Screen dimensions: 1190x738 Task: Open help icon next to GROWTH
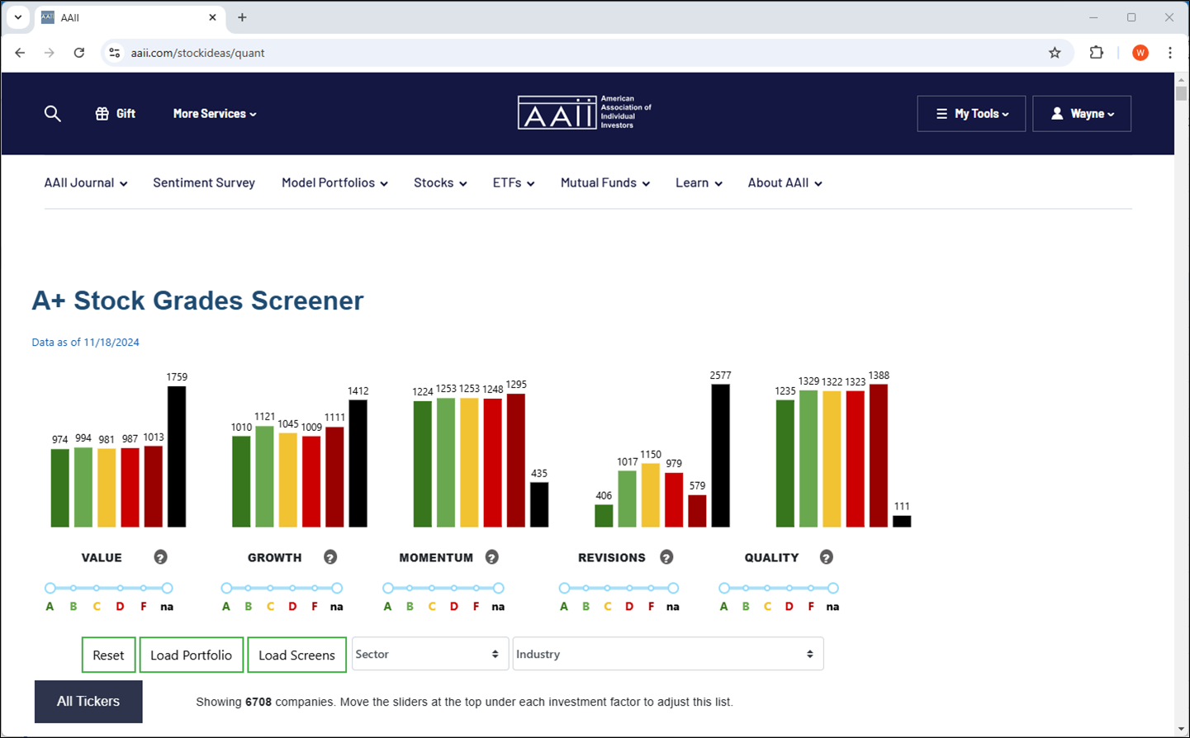(330, 557)
